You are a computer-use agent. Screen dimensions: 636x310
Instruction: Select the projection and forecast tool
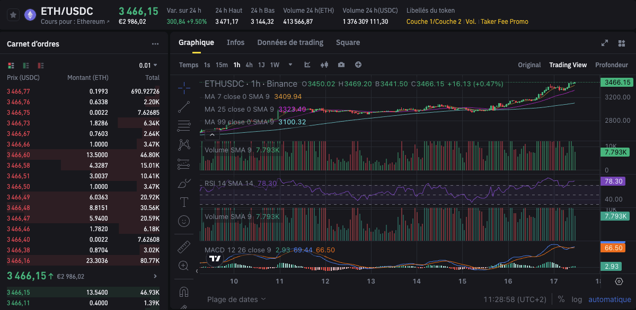pos(184,163)
